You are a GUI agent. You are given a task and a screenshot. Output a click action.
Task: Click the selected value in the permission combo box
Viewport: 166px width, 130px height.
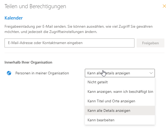coord(109,73)
